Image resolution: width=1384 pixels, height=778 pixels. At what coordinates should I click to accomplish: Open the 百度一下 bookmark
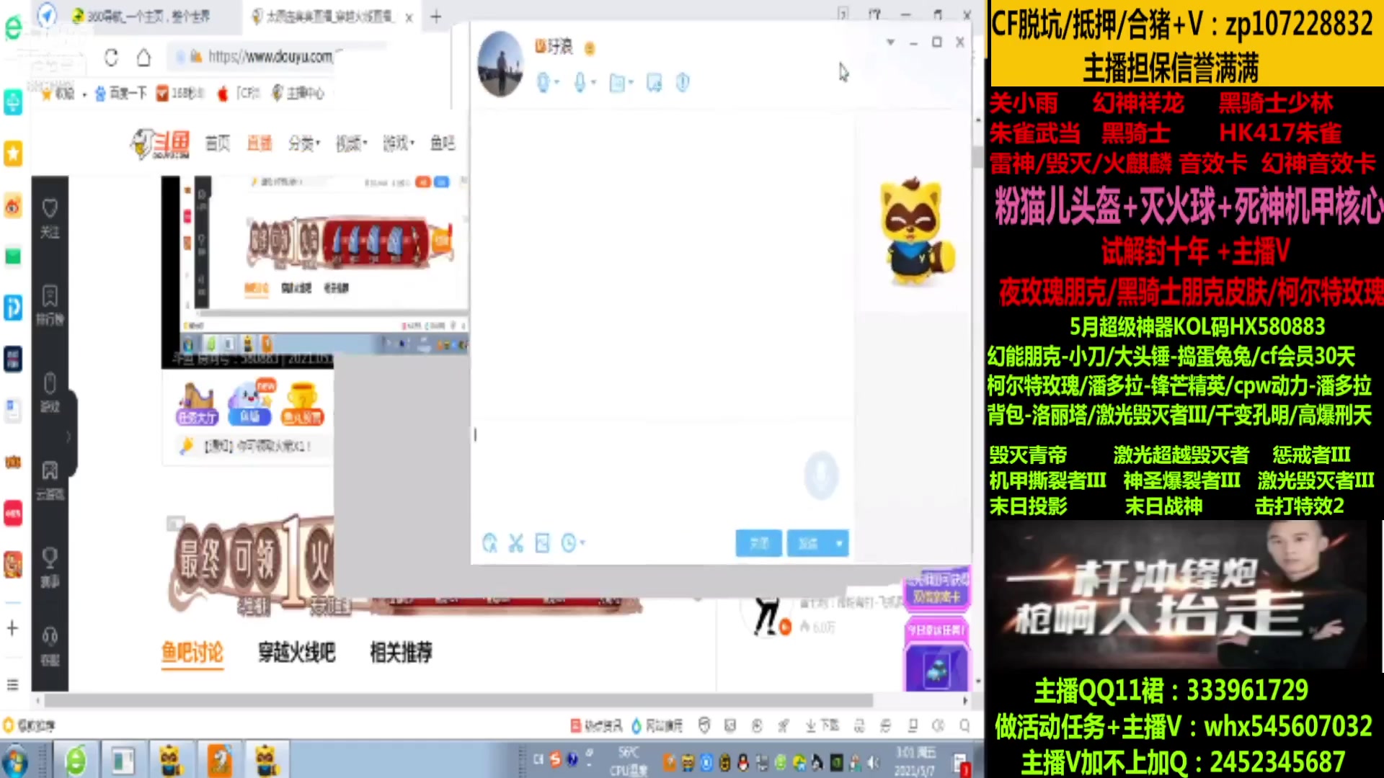coord(121,93)
